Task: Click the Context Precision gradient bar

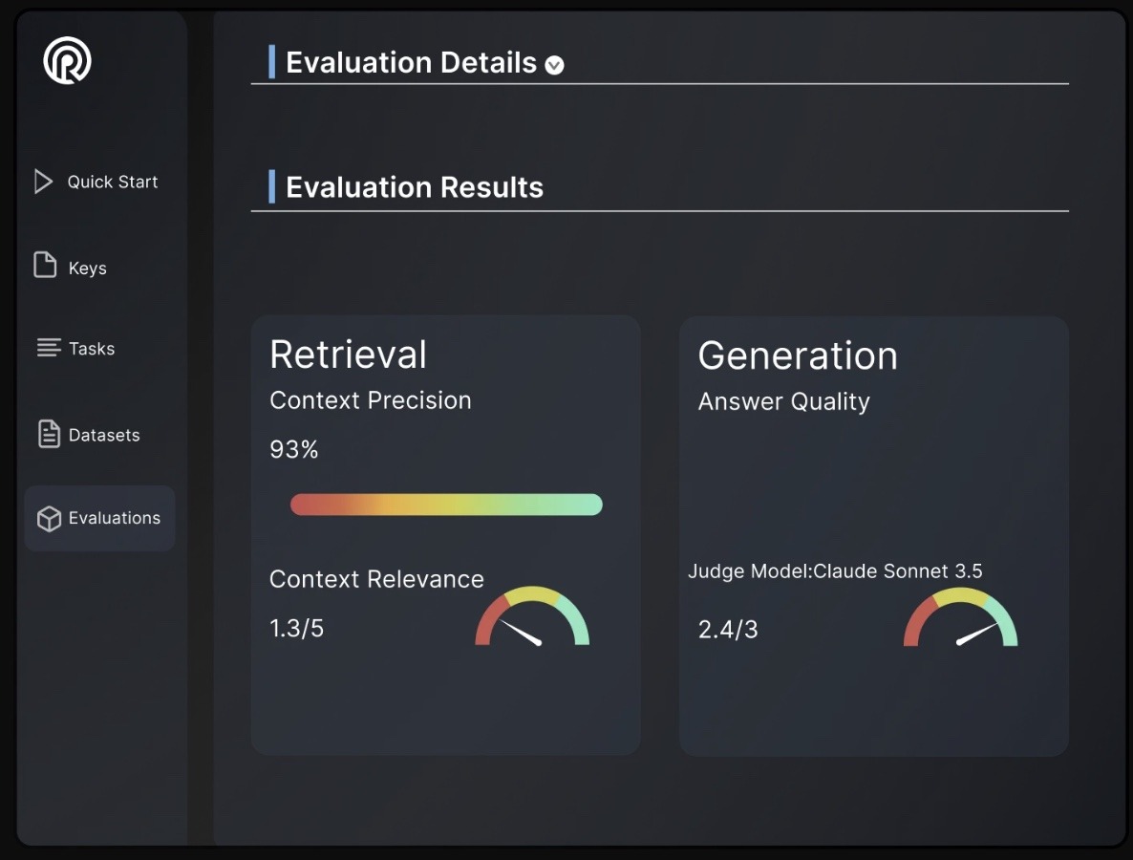Action: pos(446,505)
